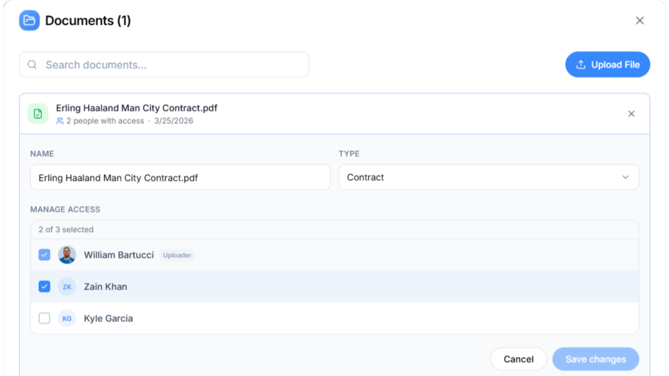Image resolution: width=669 pixels, height=376 pixels.
Task: Click Zain Khan's ZK avatar
Action: 67,287
